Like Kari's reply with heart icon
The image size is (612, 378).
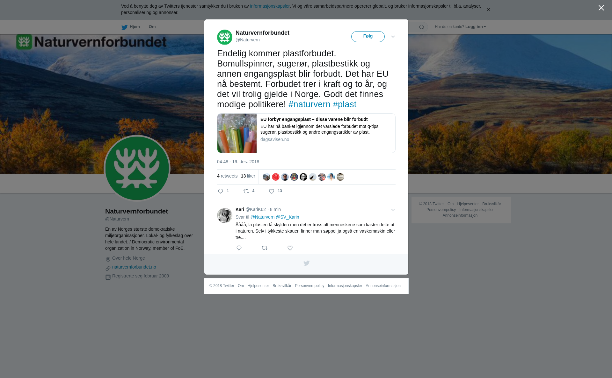pyautogui.click(x=290, y=248)
